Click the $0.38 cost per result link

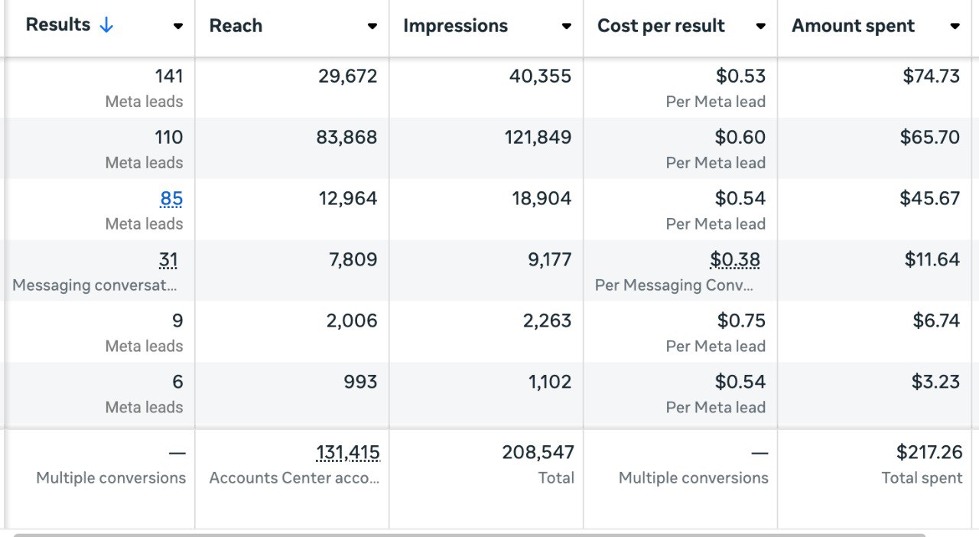pyautogui.click(x=735, y=260)
